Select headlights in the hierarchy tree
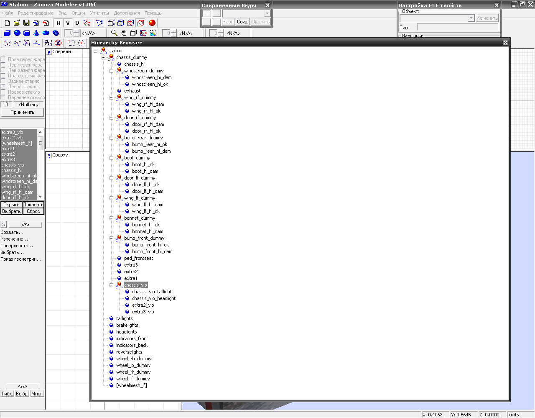Image resolution: width=535 pixels, height=418 pixels. click(x=126, y=332)
